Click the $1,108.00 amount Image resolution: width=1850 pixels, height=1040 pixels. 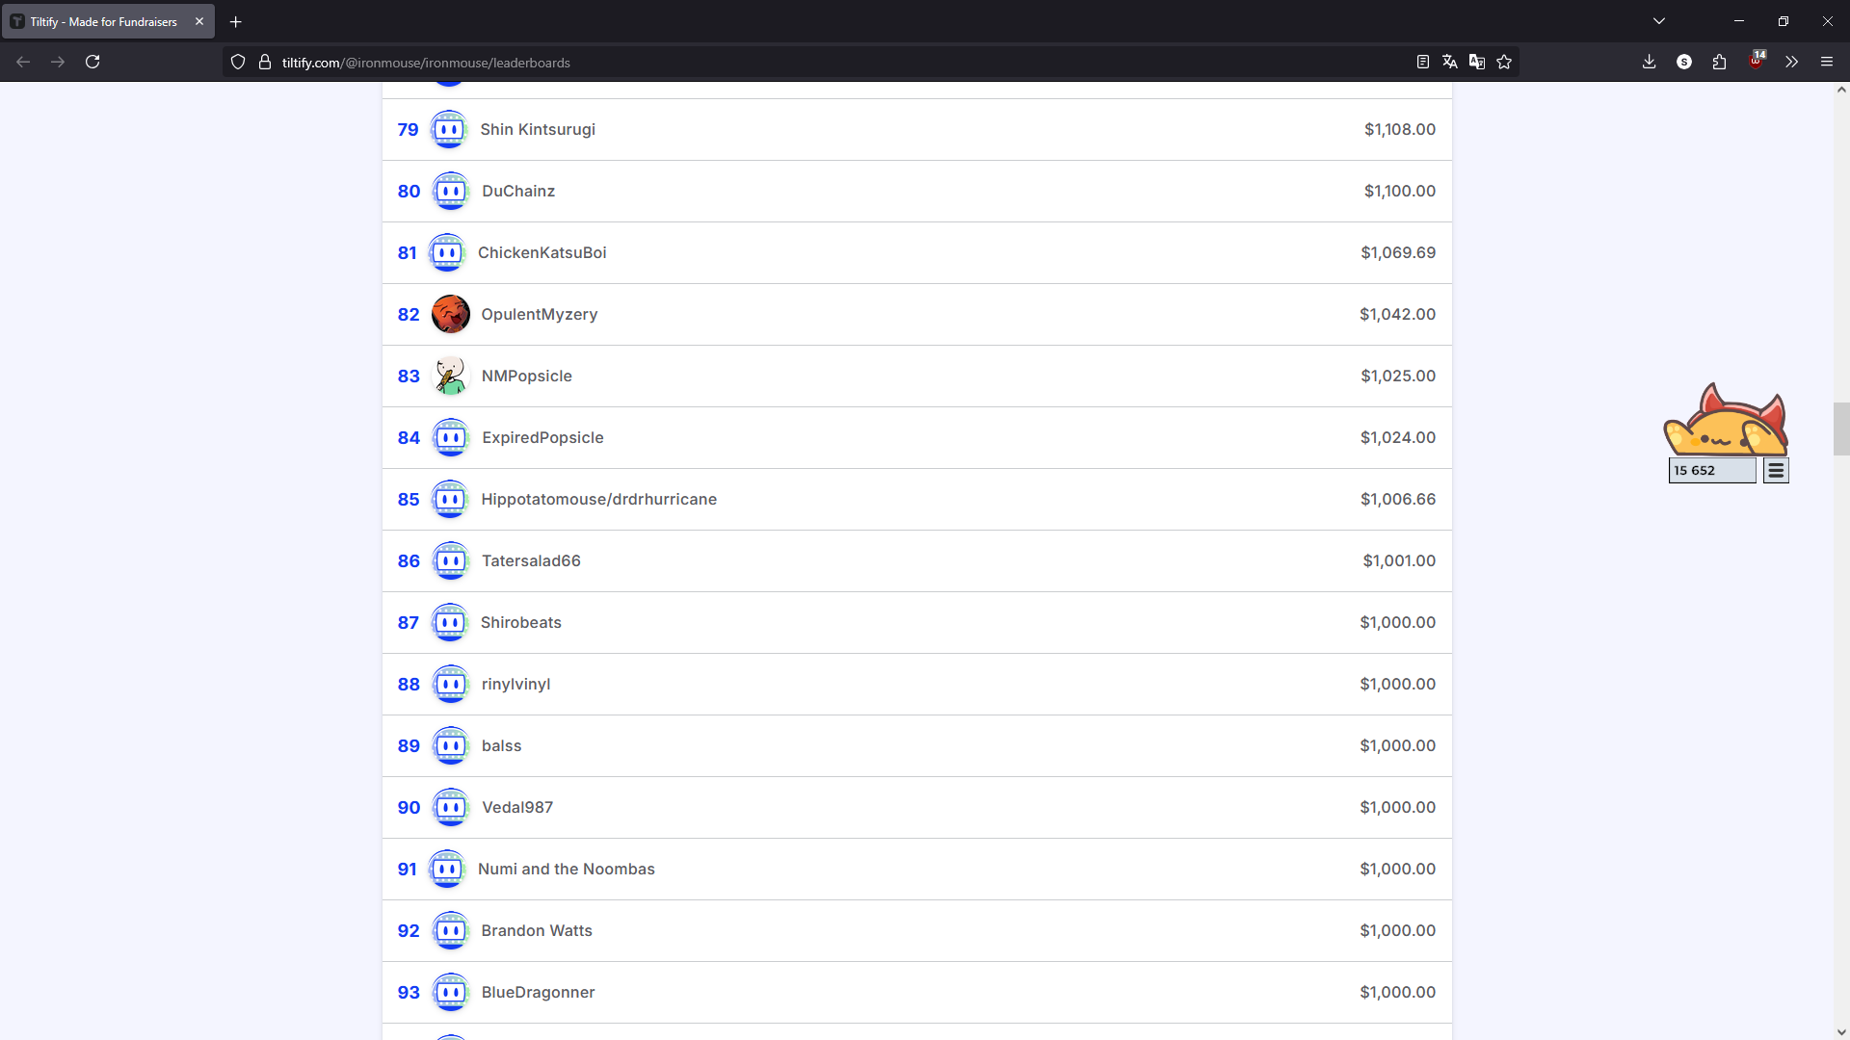(x=1400, y=129)
